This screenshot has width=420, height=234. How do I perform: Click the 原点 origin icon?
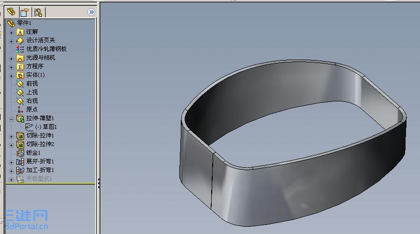(x=20, y=110)
